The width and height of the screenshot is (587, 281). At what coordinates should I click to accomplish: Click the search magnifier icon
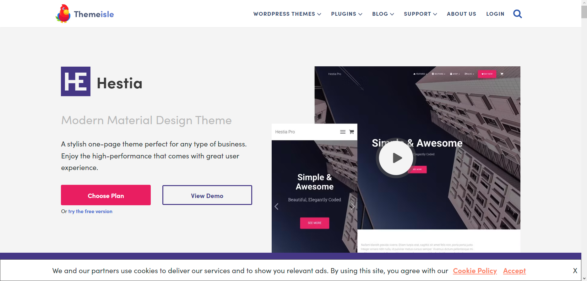coord(517,14)
